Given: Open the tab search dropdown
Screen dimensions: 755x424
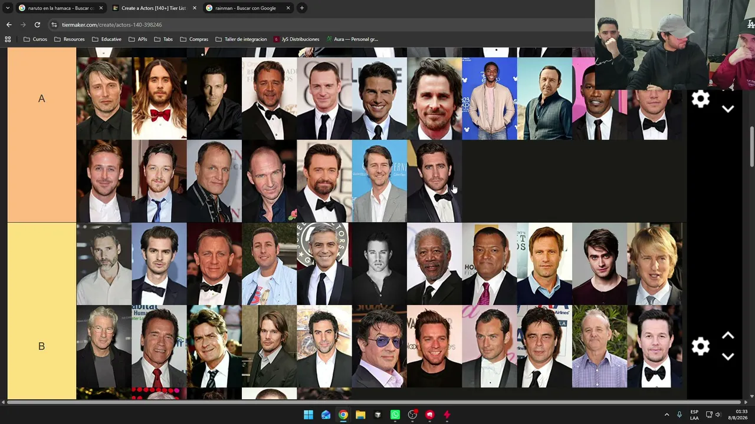Looking at the screenshot, I should (8, 8).
